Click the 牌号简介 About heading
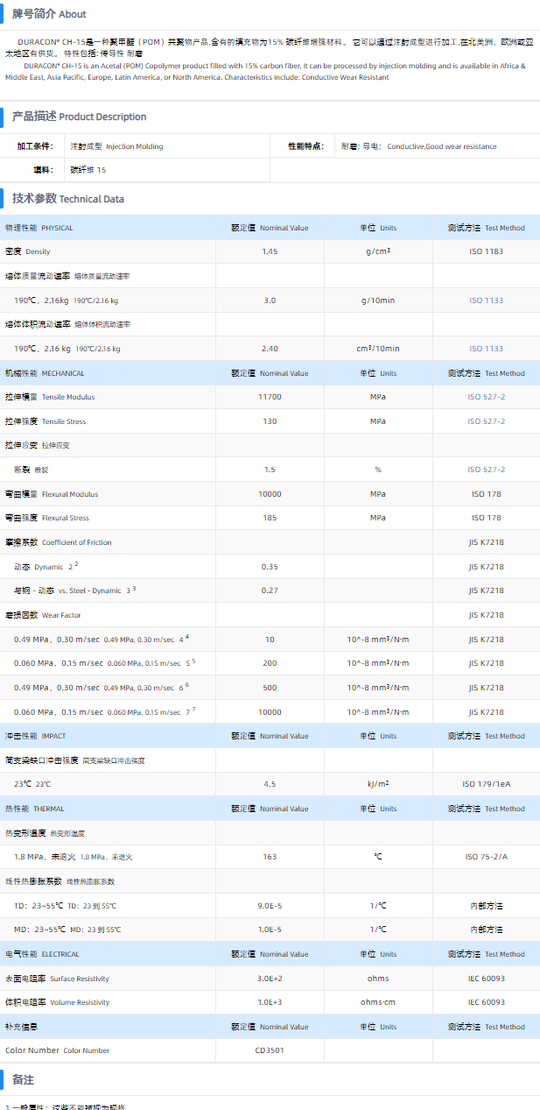This screenshot has height=1110, width=540. coord(49,14)
